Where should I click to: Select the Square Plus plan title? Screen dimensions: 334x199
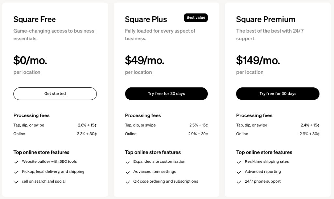tap(146, 19)
